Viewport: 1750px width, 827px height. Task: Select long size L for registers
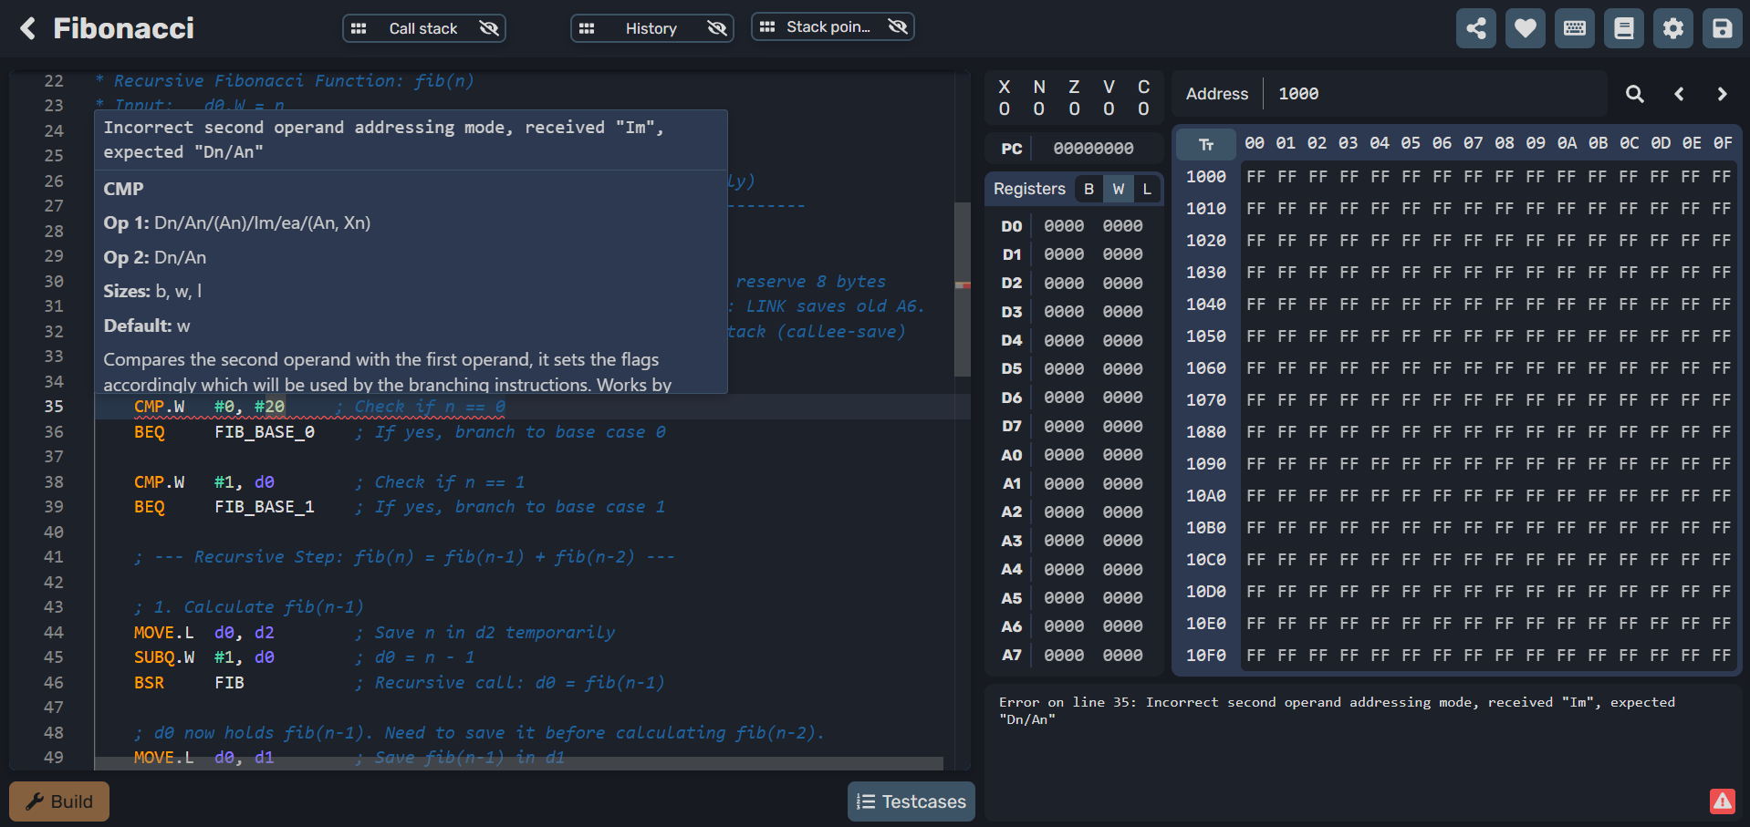coord(1147,189)
